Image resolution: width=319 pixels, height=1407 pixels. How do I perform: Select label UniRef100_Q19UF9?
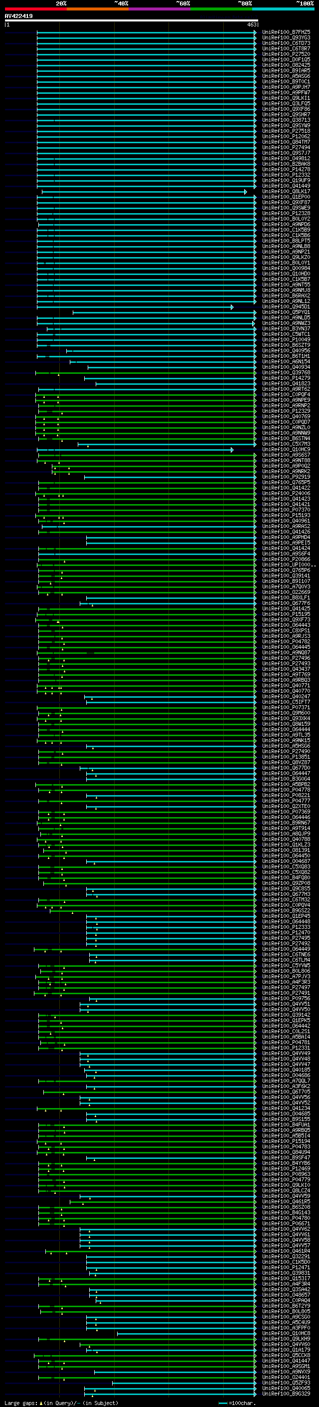[286, 180]
